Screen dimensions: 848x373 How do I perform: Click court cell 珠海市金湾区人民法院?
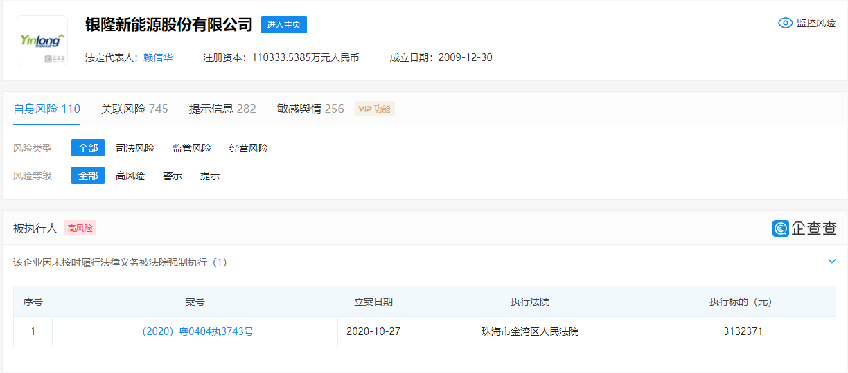[x=530, y=331]
